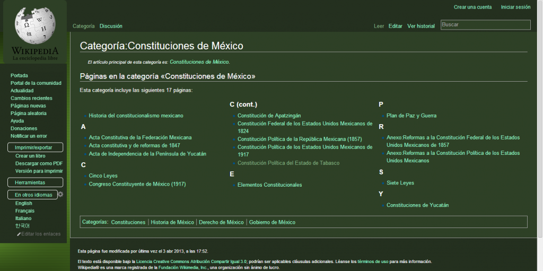Click Crear una cuenta link
This screenshot has width=543, height=271.
[x=472, y=7]
